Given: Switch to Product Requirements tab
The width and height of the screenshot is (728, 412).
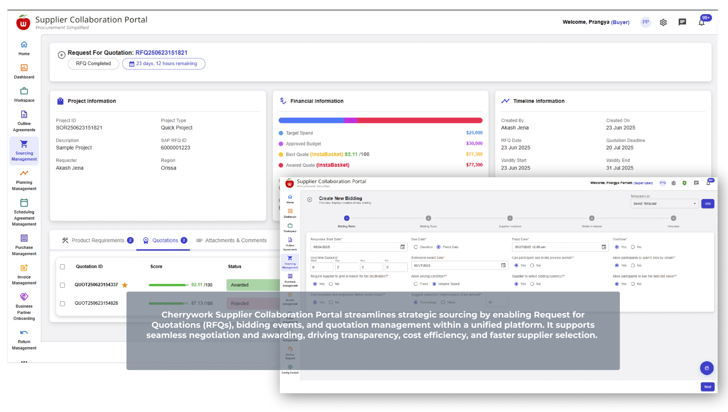Looking at the screenshot, I should click(97, 240).
